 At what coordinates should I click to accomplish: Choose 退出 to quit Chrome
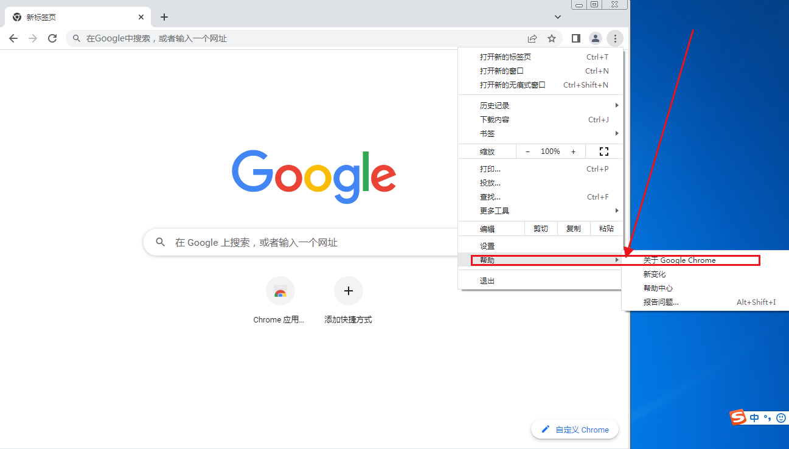point(541,280)
